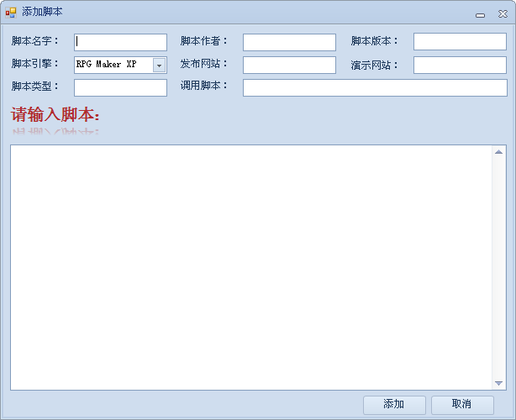Click the 发布网站 label
The width and height of the screenshot is (516, 420).
click(203, 64)
